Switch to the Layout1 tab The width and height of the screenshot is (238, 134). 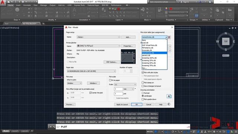click(15, 131)
